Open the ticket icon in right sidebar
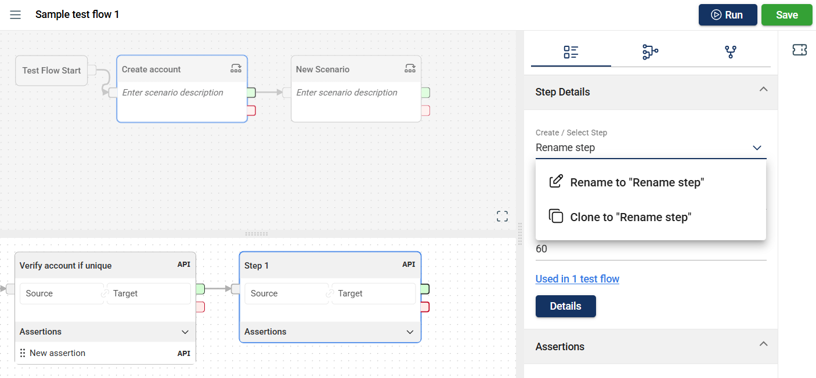This screenshot has height=378, width=816. point(799,50)
